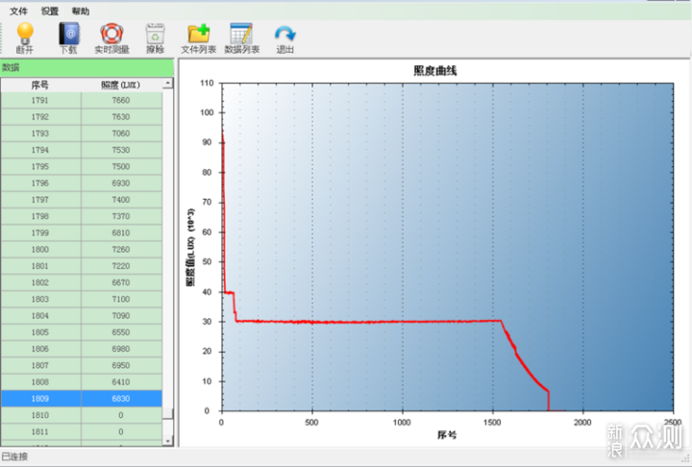The image size is (692, 467).
Task: Click the 退出 (exit) arrow icon
Action: [285, 34]
